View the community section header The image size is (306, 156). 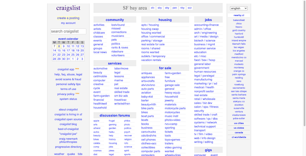(x=115, y=19)
